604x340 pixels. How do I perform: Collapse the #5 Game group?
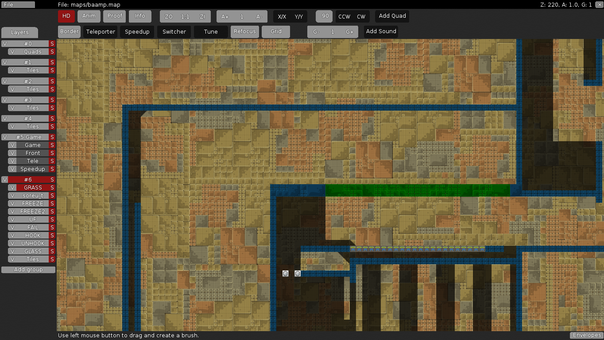pos(28,137)
